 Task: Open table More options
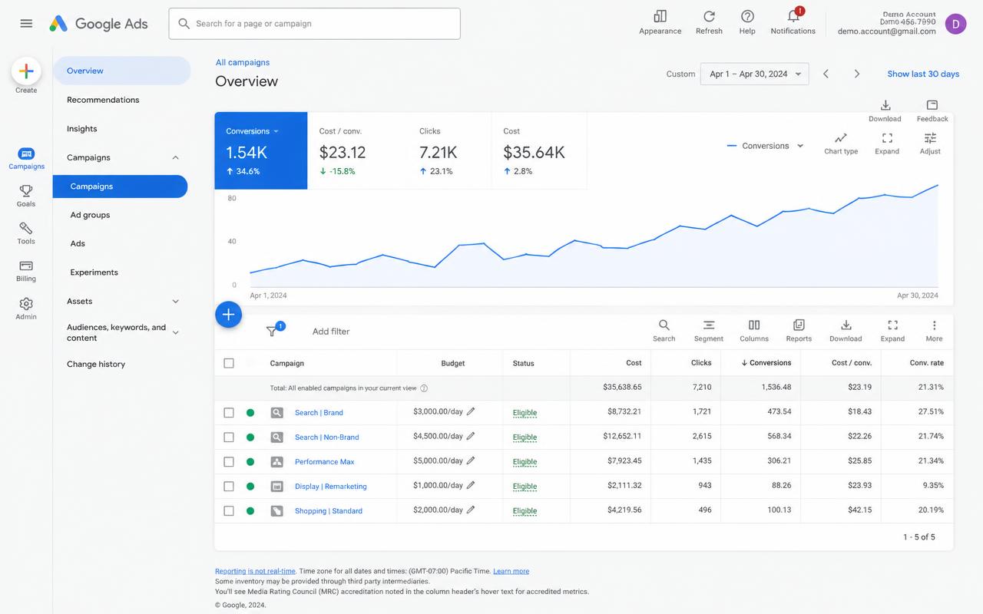tap(934, 331)
